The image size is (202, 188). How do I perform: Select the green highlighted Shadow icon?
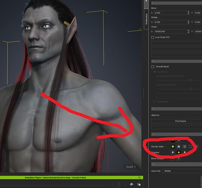click(x=179, y=152)
